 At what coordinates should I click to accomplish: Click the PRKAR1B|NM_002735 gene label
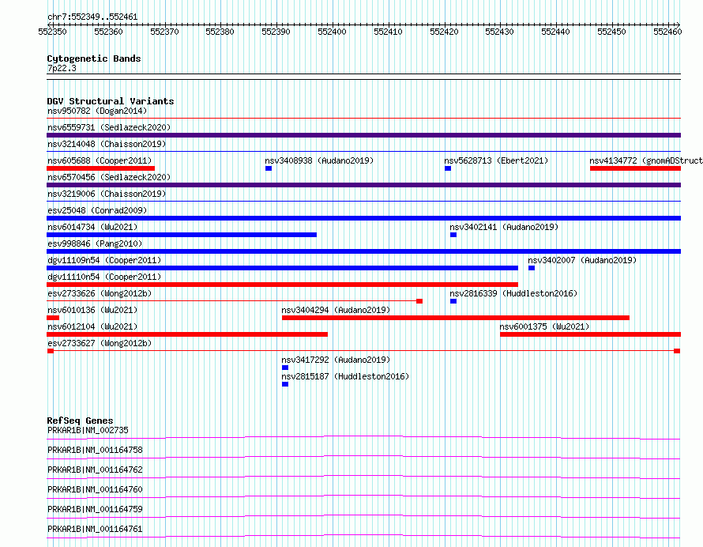tap(88, 430)
